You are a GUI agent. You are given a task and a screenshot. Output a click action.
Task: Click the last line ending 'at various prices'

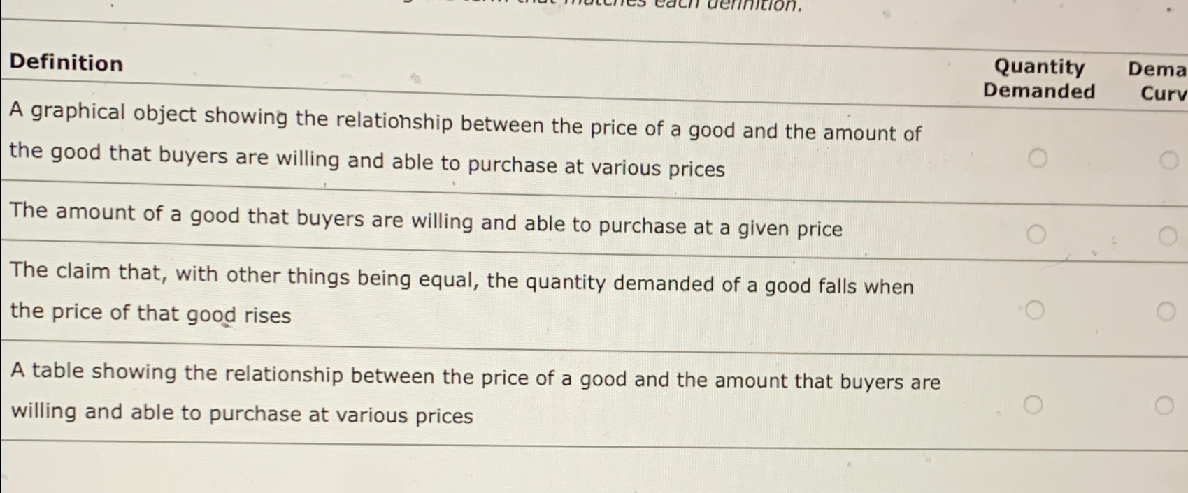(242, 413)
